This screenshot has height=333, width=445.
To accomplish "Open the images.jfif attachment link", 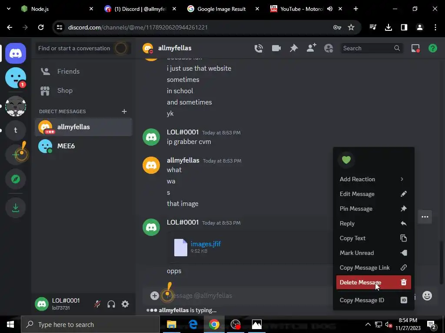I will [206, 244].
